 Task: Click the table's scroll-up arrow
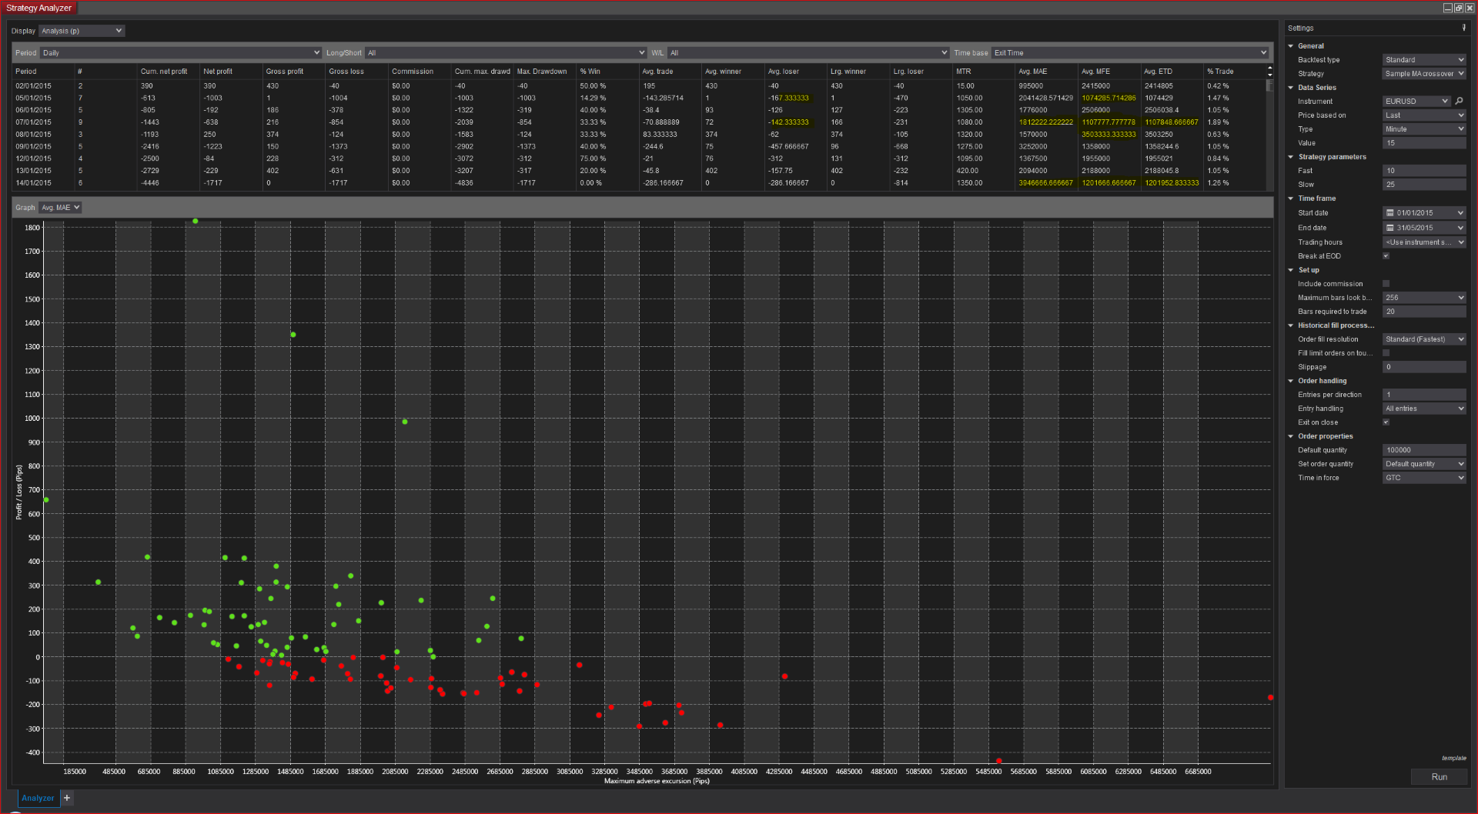point(1269,68)
